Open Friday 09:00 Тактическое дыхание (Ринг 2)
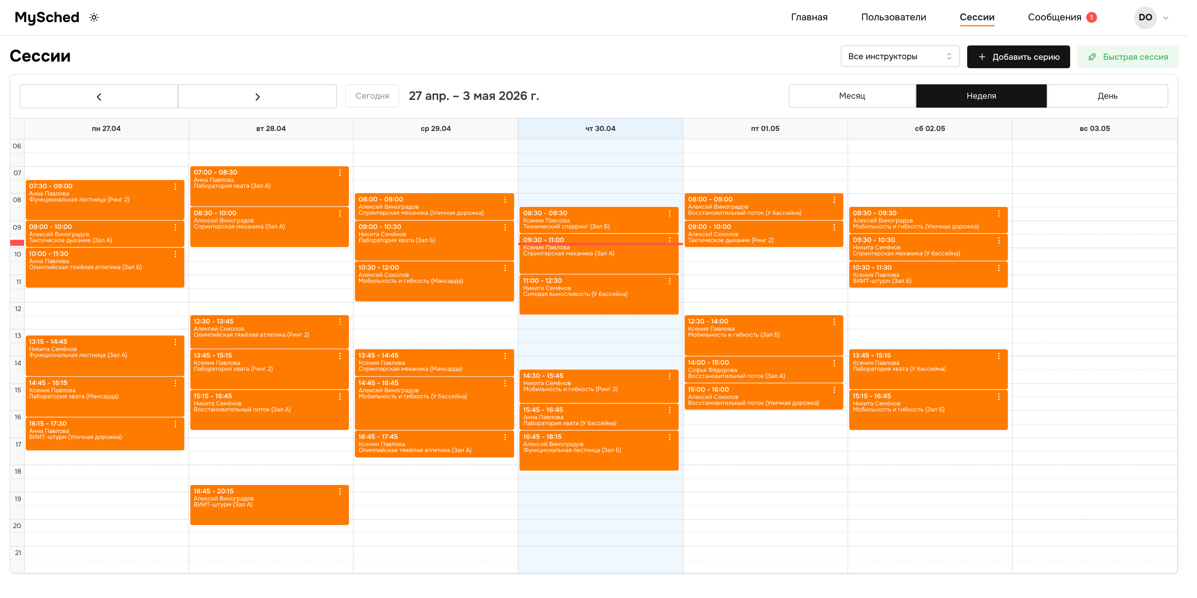The width and height of the screenshot is (1197, 598). (763, 234)
